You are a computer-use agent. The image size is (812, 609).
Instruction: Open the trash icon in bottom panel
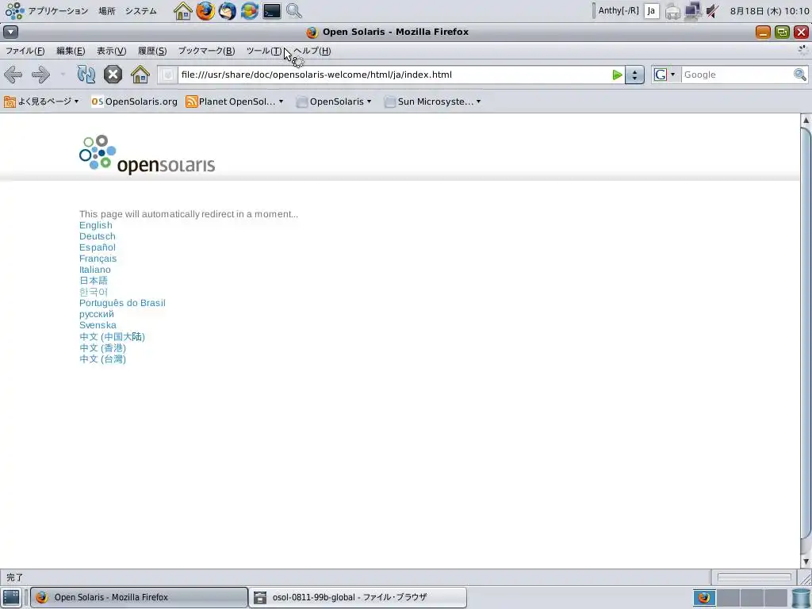click(801, 598)
